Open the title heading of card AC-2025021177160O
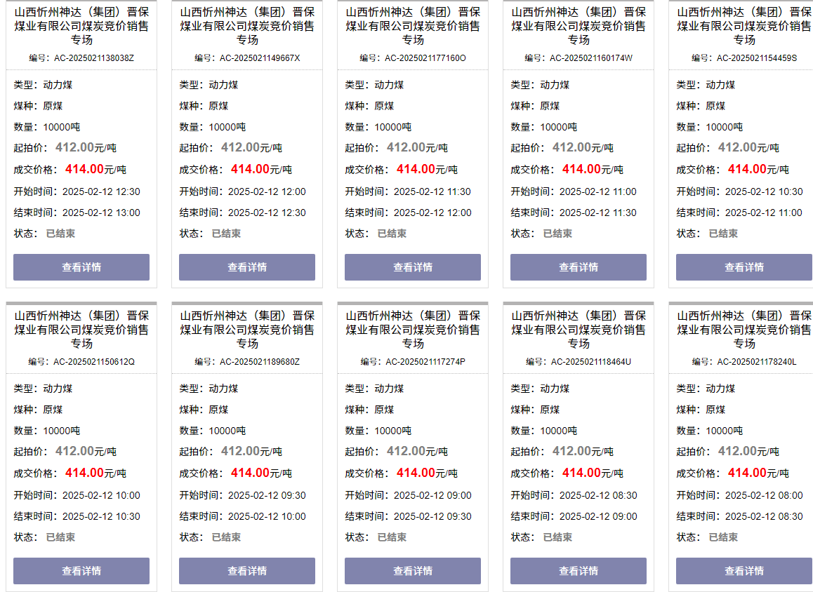Image resolution: width=813 pixels, height=592 pixels. pos(413,26)
